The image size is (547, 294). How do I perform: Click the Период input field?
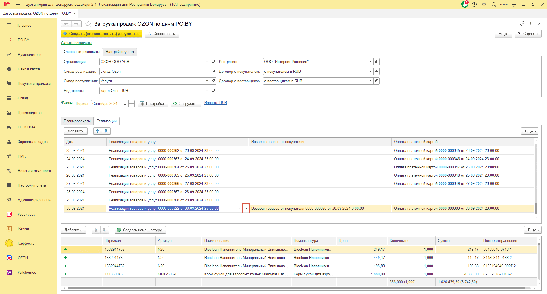107,103
